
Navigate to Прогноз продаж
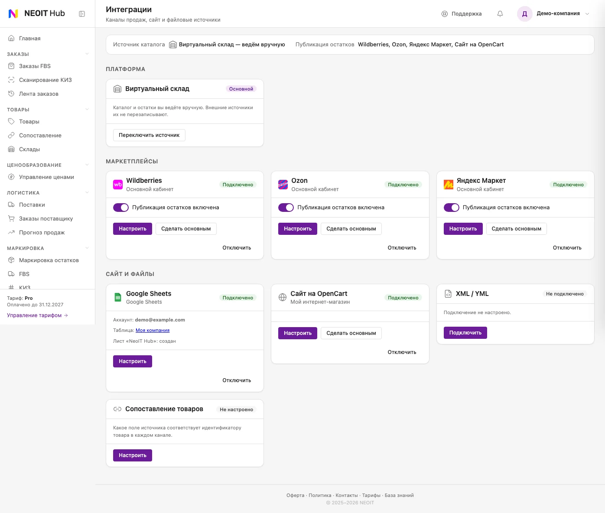click(48, 232)
